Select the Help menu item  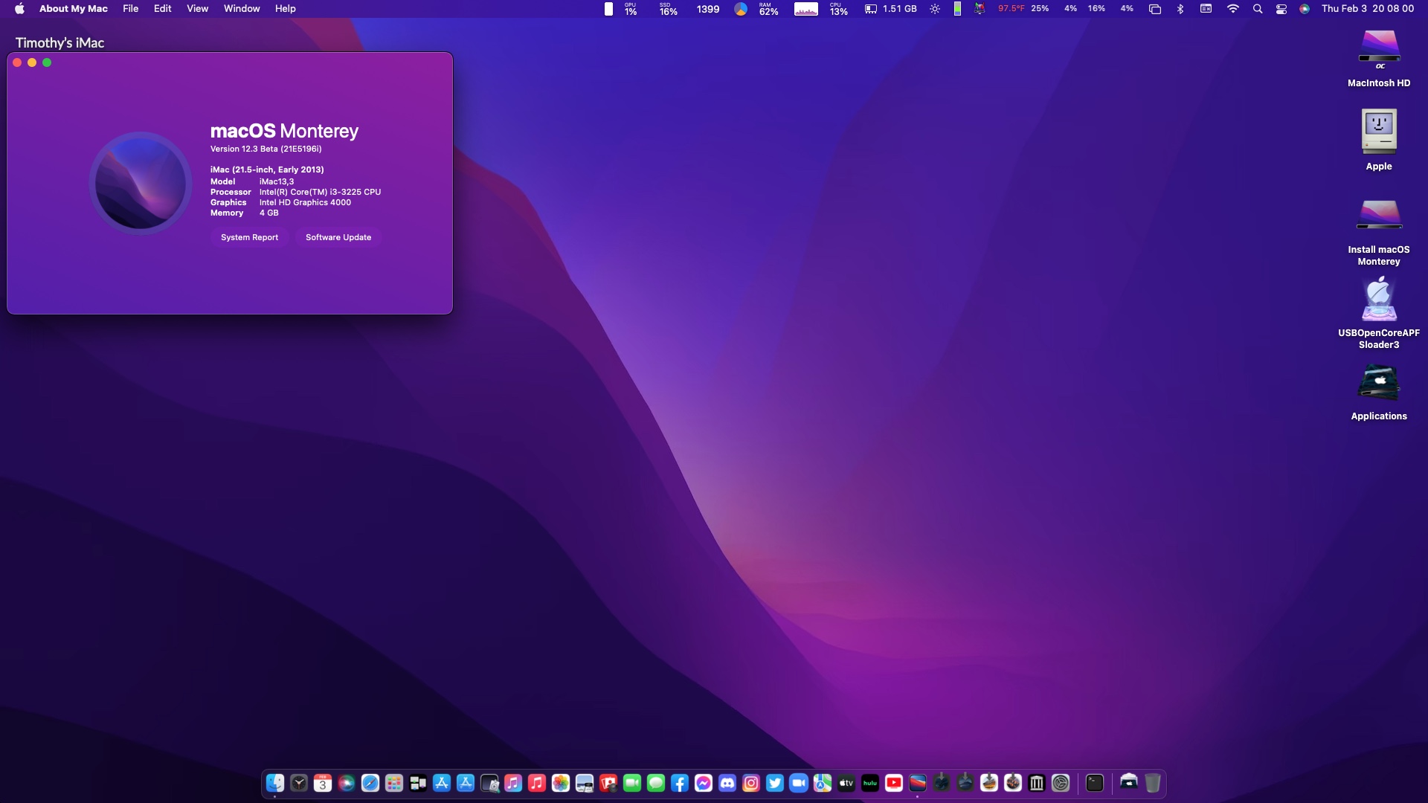point(284,8)
